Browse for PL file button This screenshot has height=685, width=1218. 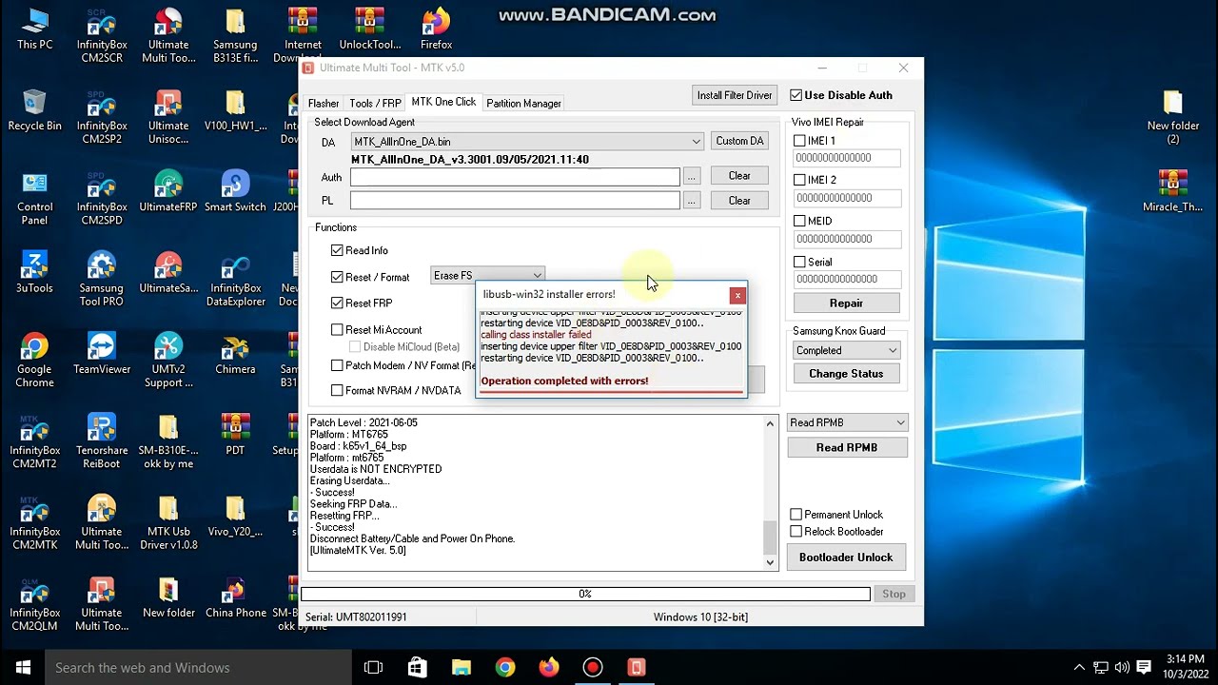tap(692, 201)
